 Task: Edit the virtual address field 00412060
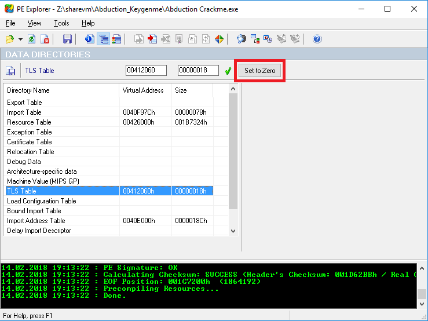tap(146, 70)
